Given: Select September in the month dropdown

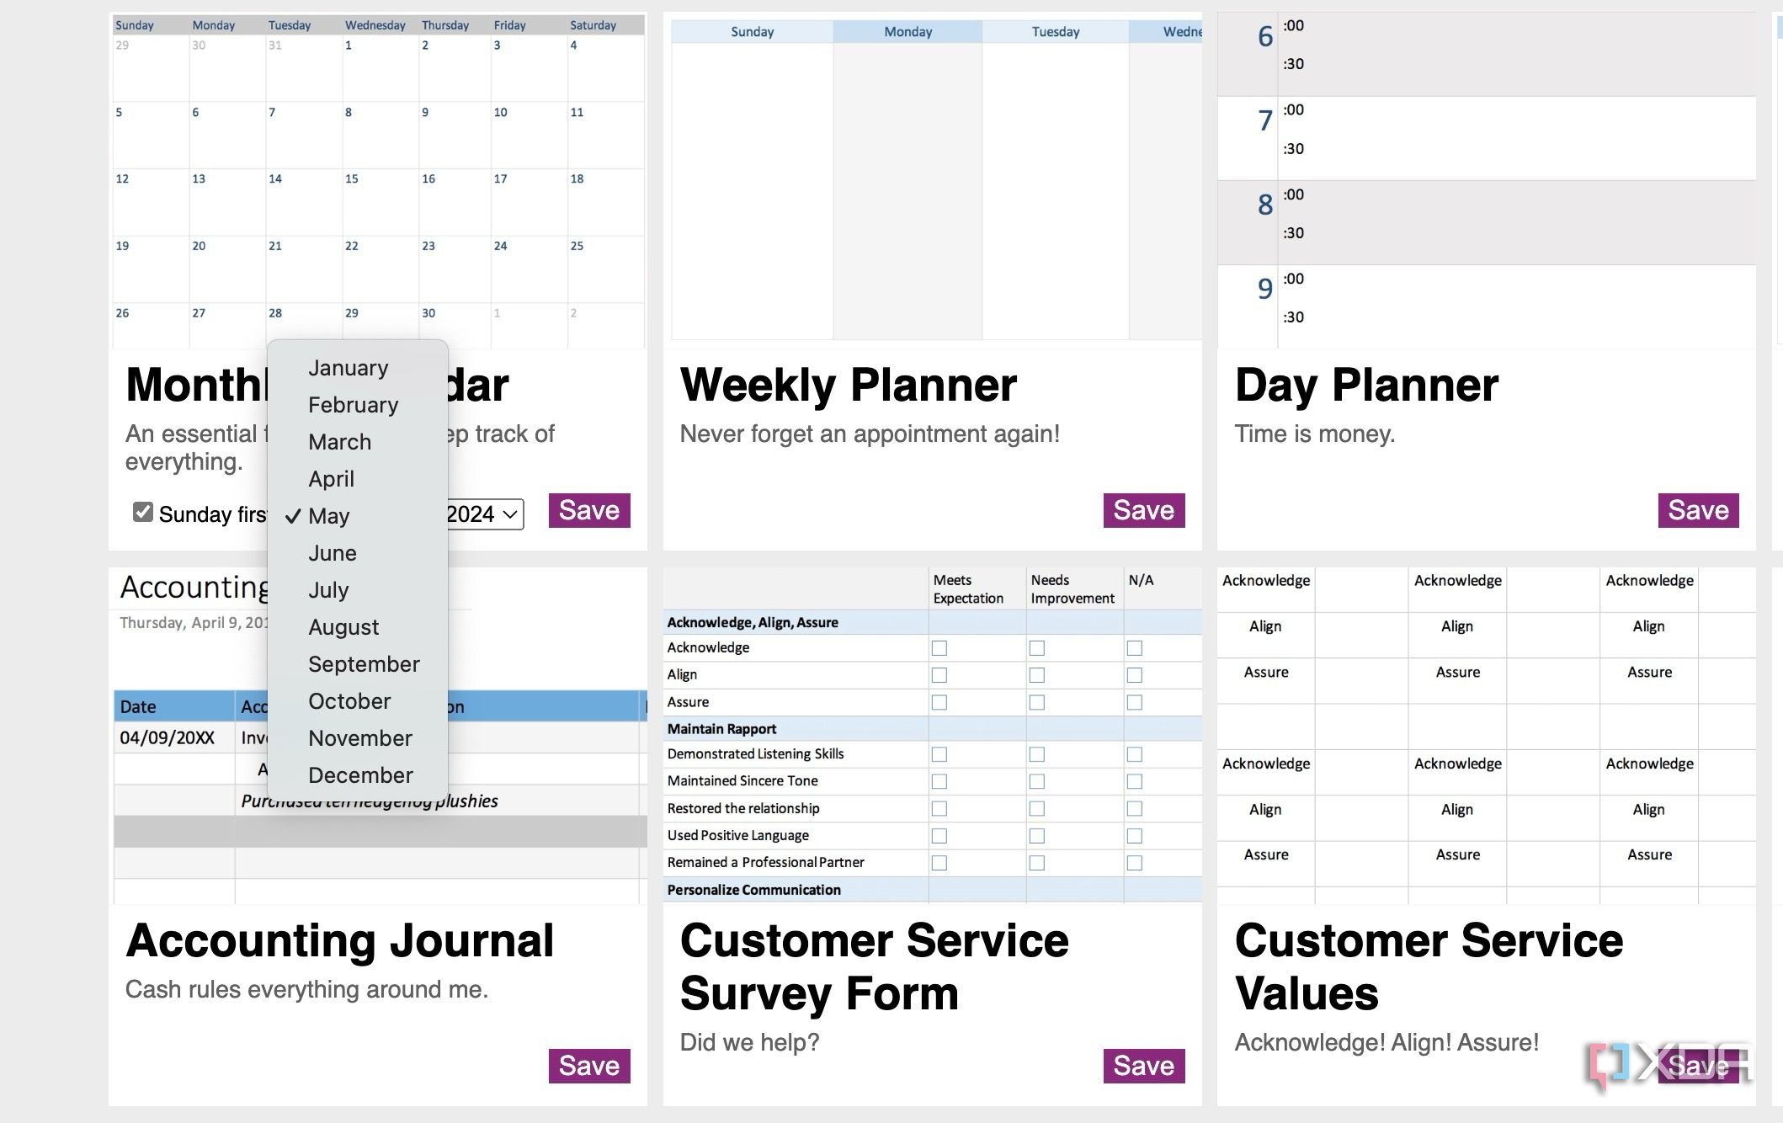Looking at the screenshot, I should (x=364, y=664).
